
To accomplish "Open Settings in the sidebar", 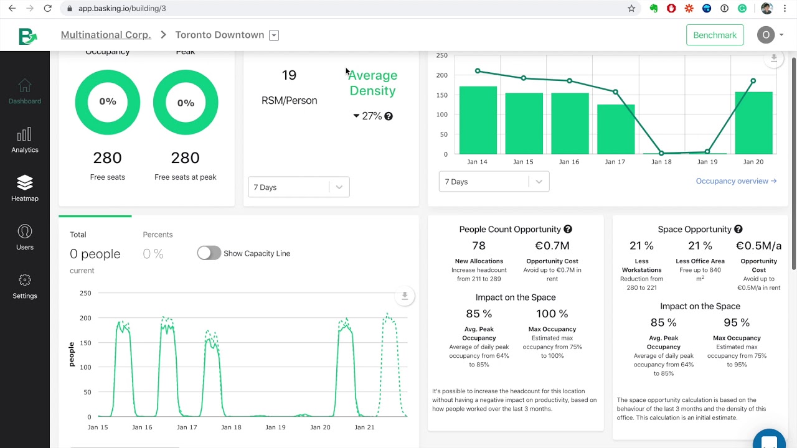I will pos(24,286).
